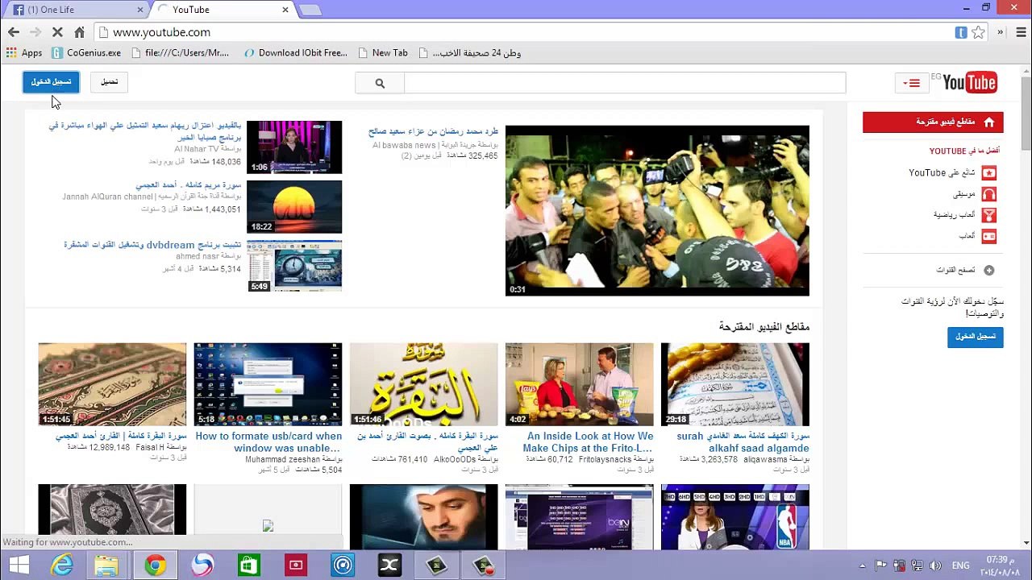Open the Download IObit Free bookmark
This screenshot has height=580, width=1032.
click(x=295, y=53)
